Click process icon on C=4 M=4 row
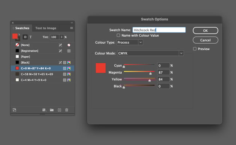Viewport: 236px width, 145px height. [x=64, y=80]
